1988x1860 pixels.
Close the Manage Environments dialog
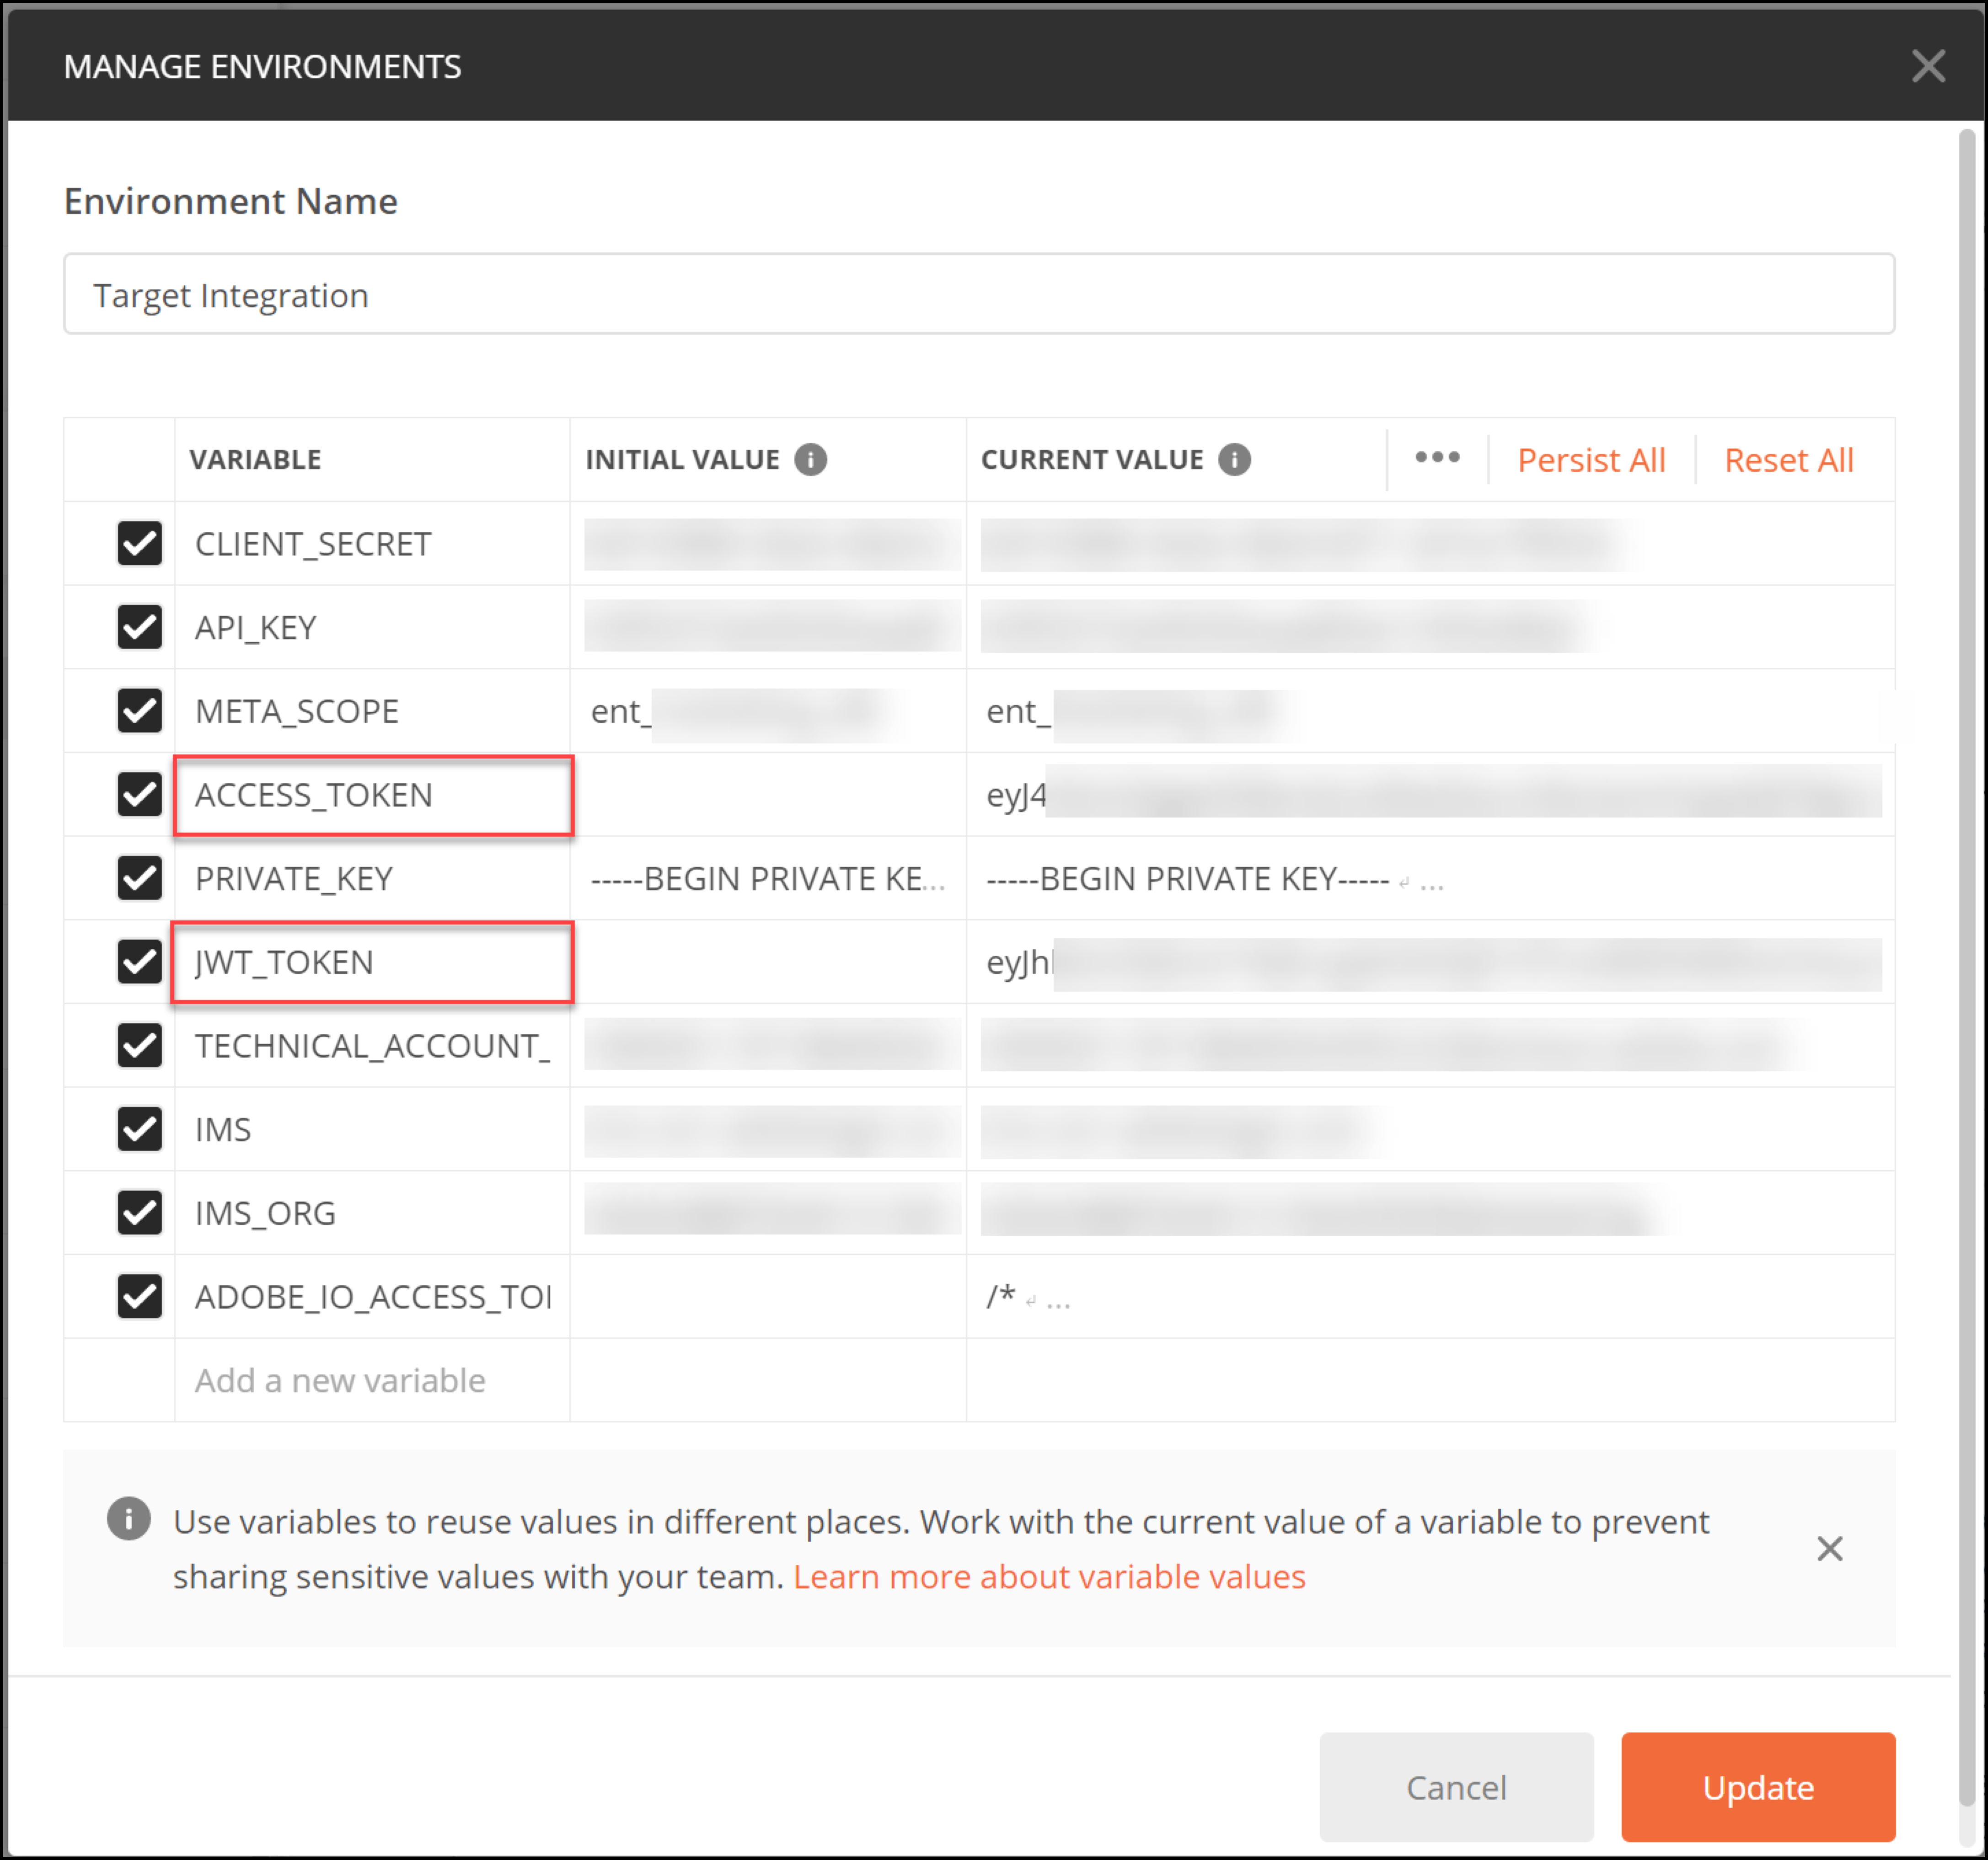pos(1929,66)
